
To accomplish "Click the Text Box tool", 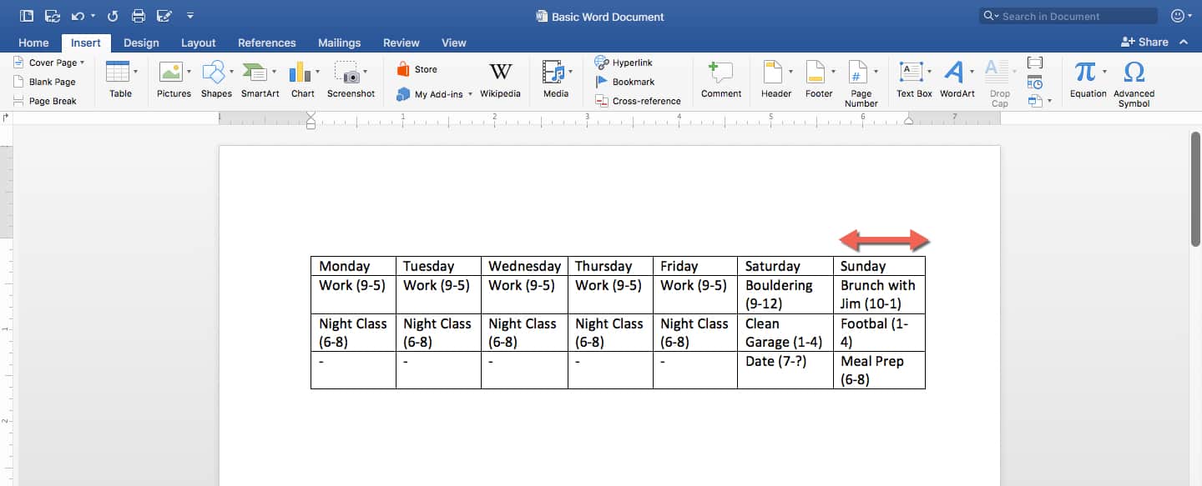I will click(913, 80).
